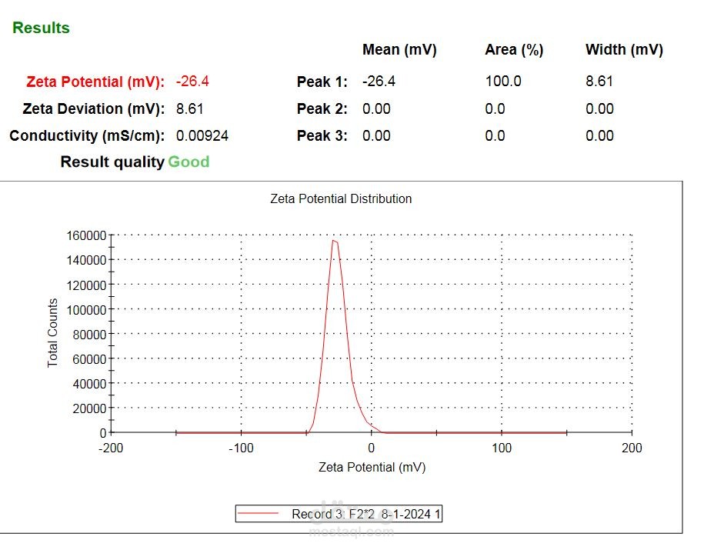Select the Zeta Potential Distribution chart title

point(341,198)
